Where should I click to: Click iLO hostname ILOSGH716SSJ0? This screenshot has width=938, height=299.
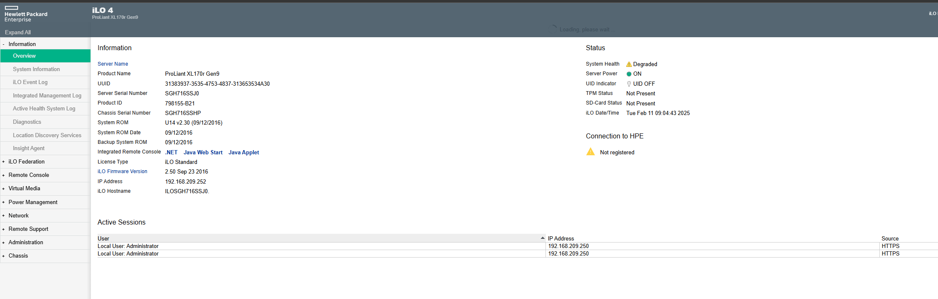(x=187, y=191)
